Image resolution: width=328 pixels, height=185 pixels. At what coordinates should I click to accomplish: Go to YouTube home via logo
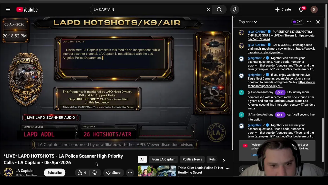27,10
